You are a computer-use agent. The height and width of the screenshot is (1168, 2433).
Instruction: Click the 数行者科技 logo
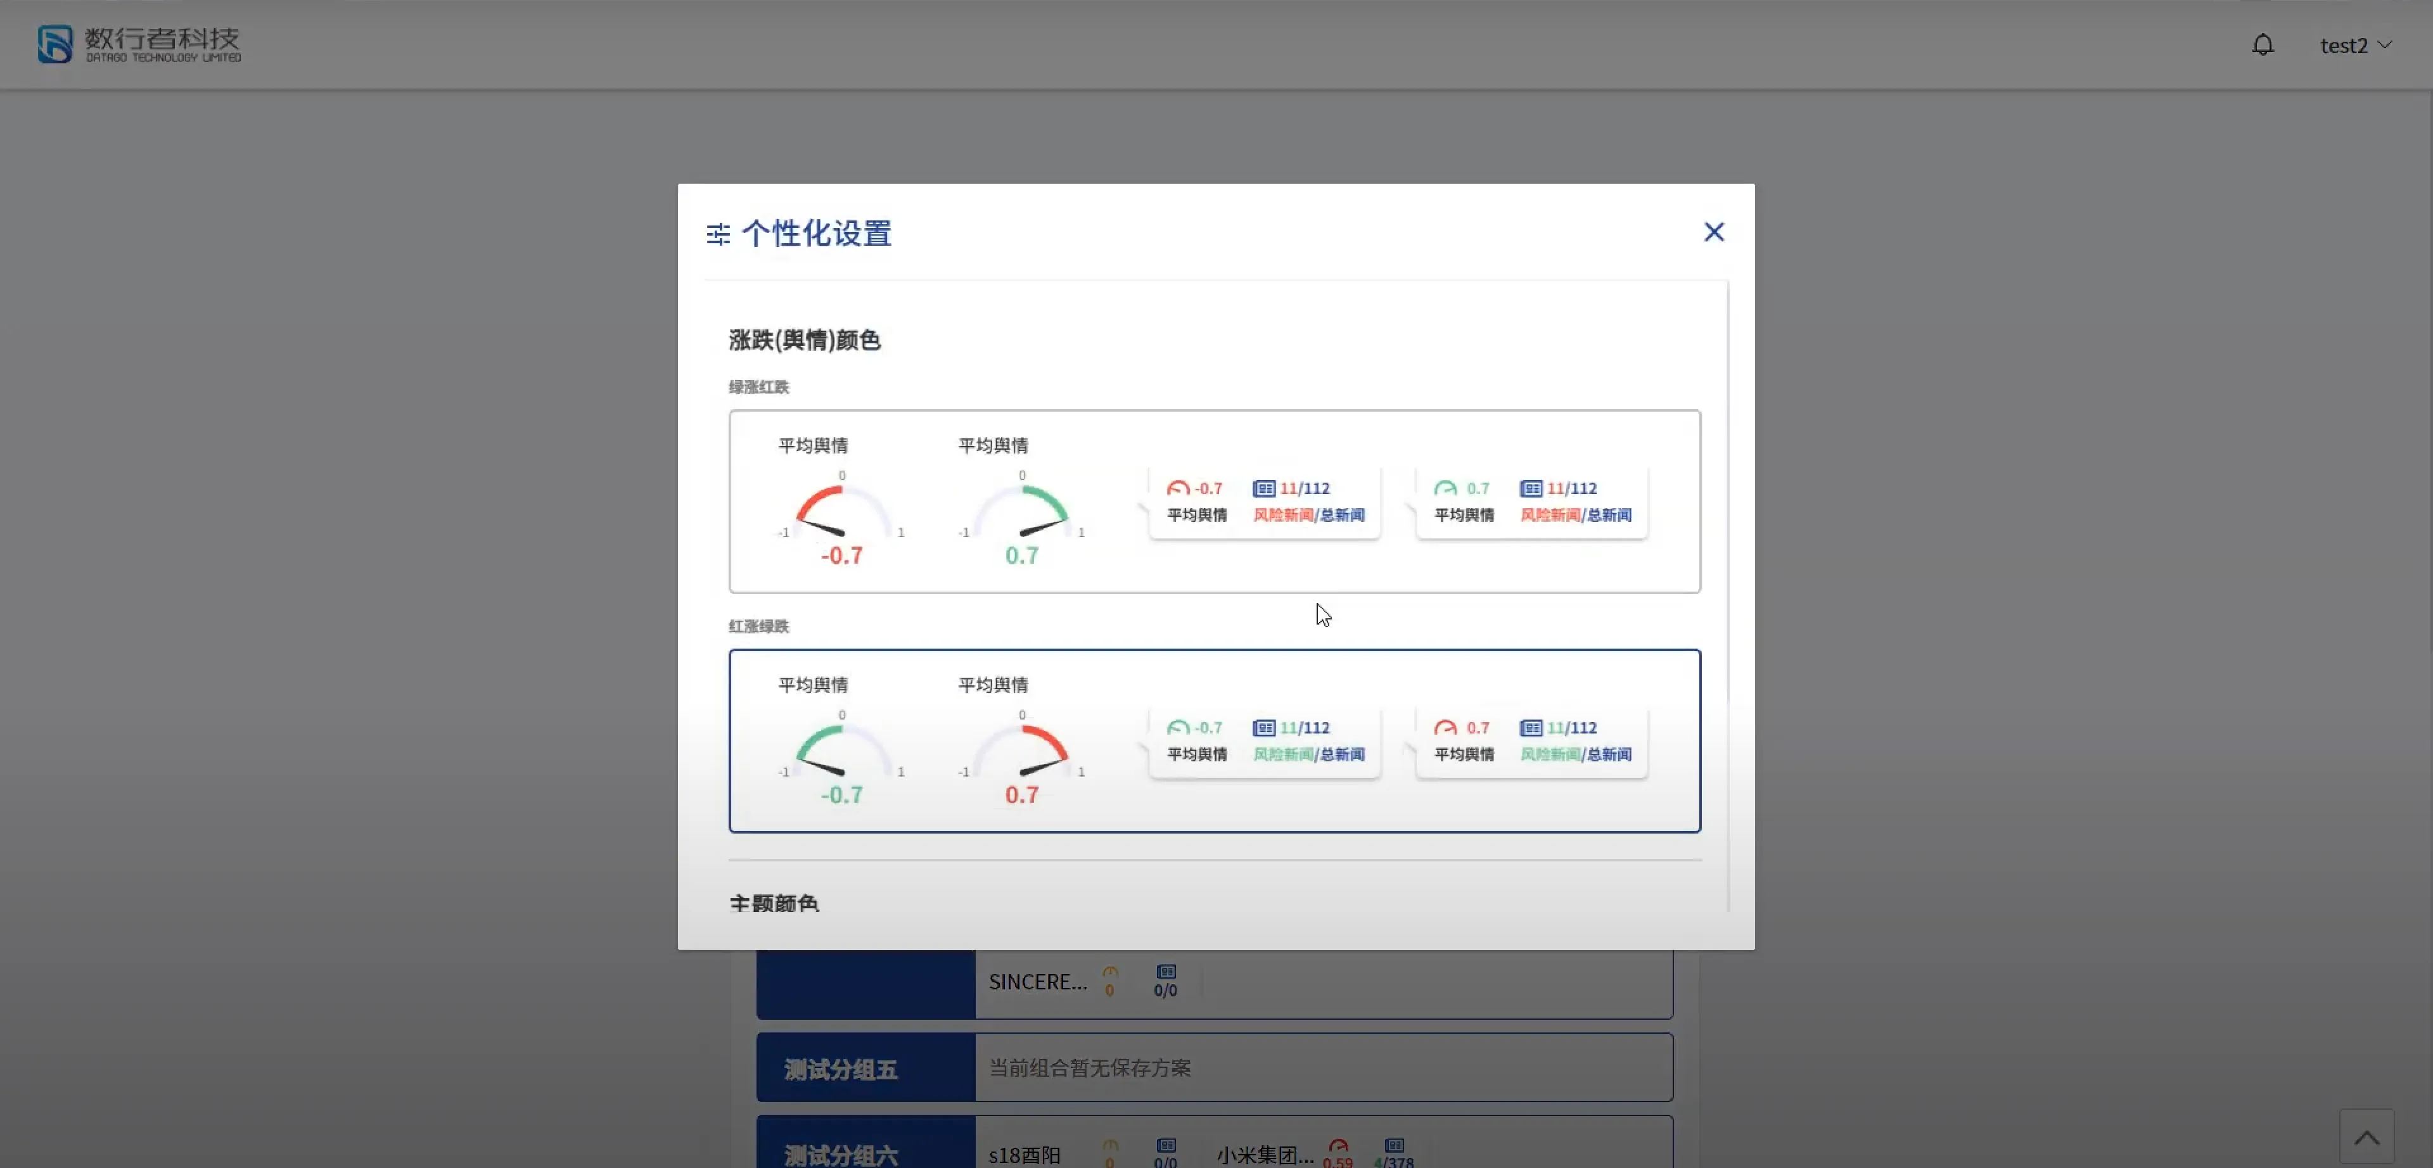[x=139, y=44]
